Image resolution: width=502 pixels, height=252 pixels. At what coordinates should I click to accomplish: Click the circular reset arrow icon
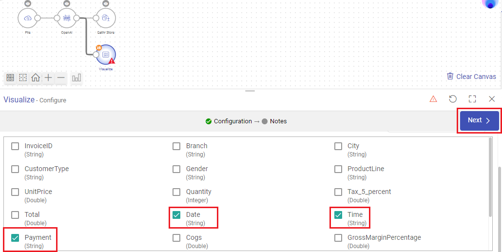[x=453, y=99]
